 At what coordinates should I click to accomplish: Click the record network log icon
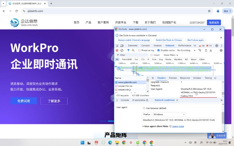coord(117,50)
